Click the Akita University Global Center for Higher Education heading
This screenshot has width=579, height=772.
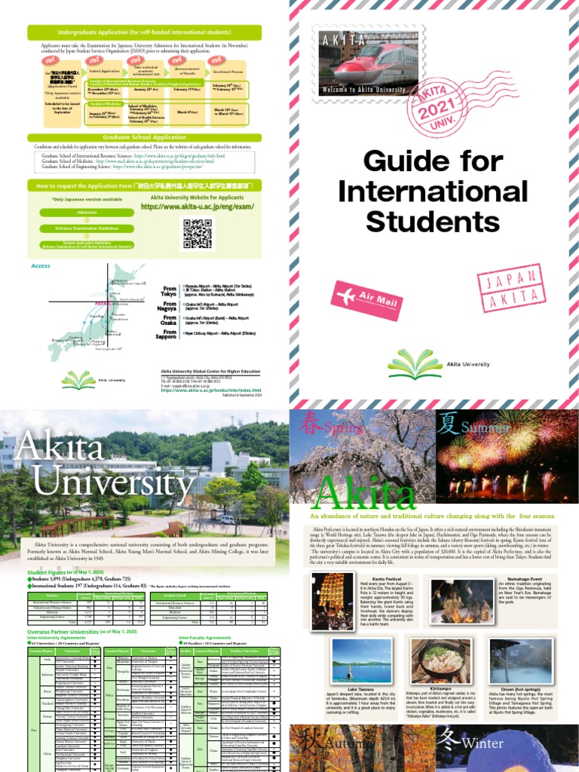point(210,372)
